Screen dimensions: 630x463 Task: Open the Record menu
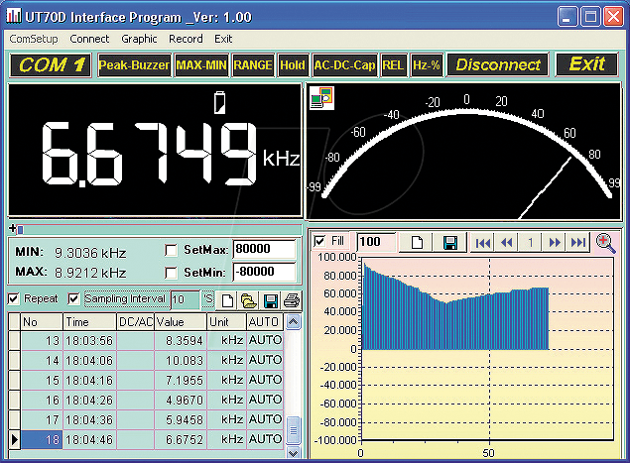[x=186, y=39]
